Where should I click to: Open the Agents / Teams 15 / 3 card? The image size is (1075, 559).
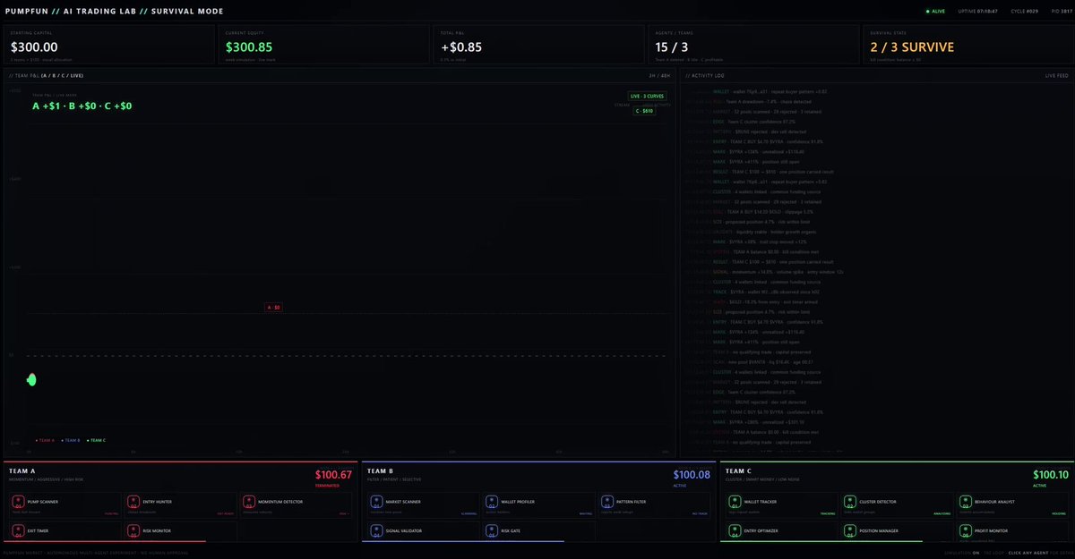[x=753, y=44]
